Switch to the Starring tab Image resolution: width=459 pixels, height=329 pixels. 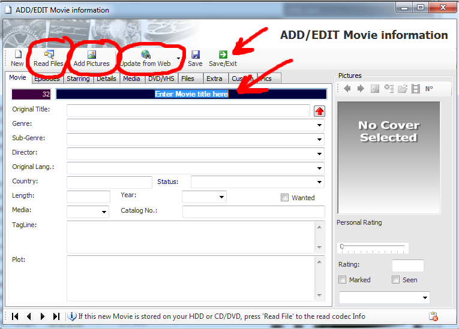coord(78,79)
